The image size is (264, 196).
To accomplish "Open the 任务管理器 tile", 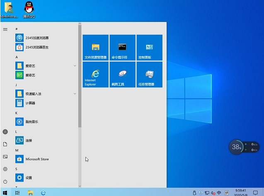I will 149,75.
